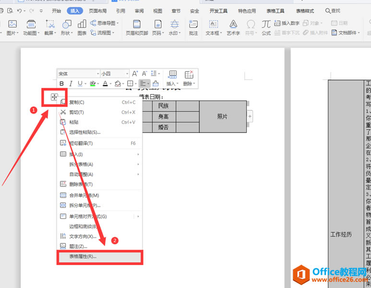Expand 单元格对齐方式(G) submenu

point(138,216)
